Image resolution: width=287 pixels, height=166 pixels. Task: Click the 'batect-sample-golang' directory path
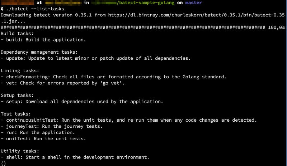(145, 3)
